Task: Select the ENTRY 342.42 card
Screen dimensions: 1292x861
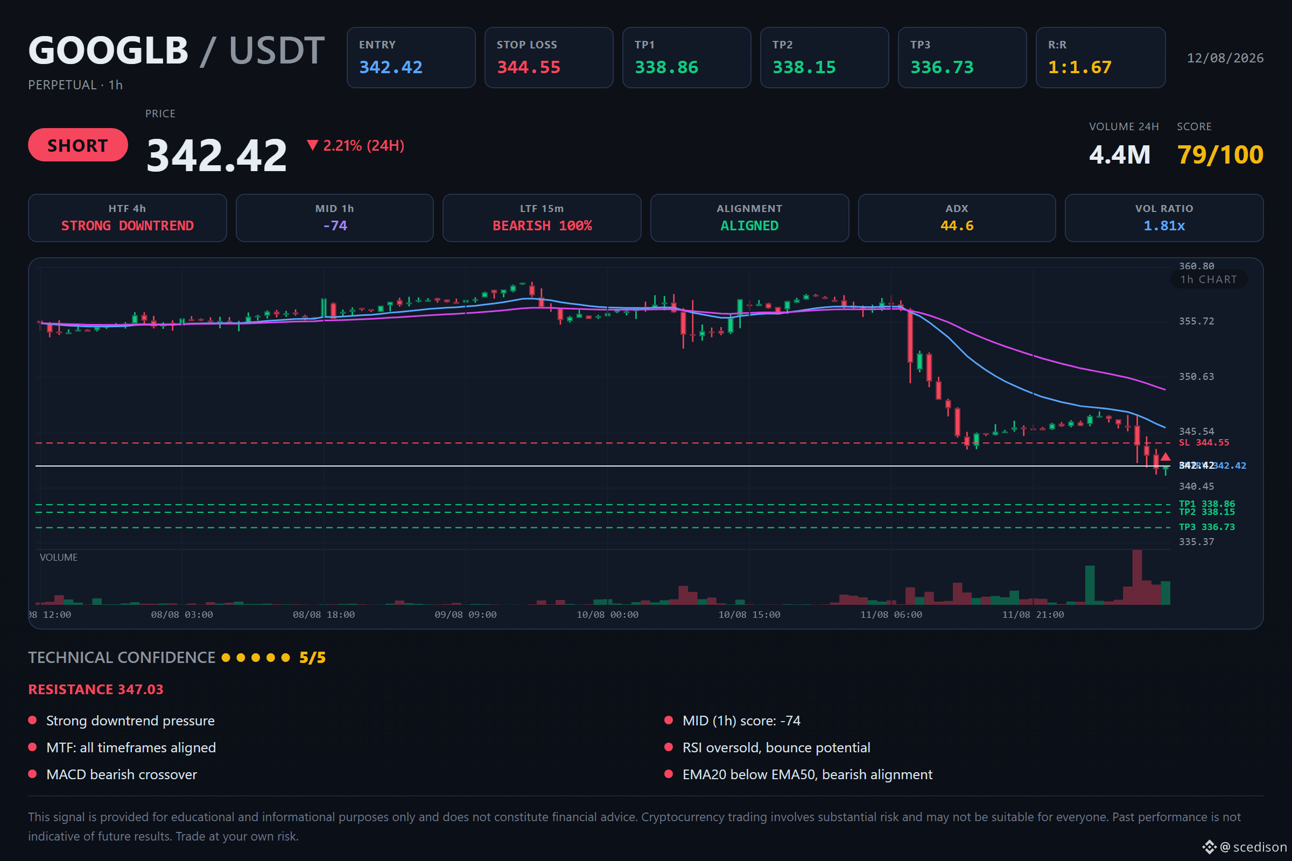Action: 411,58
